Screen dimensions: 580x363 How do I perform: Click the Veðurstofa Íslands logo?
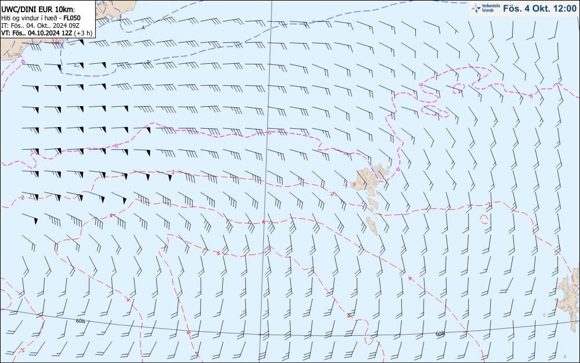[x=486, y=8]
